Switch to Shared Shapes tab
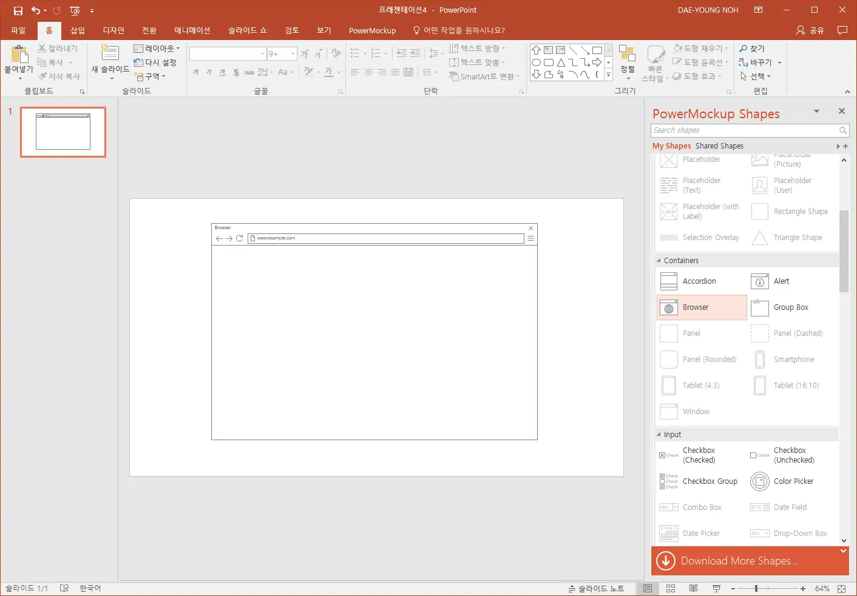The width and height of the screenshot is (857, 596). click(x=719, y=146)
